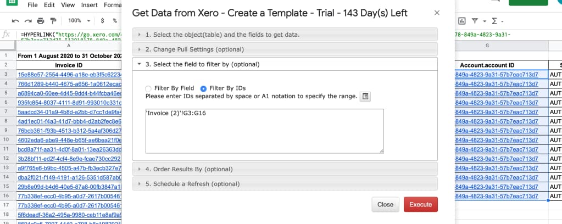Click the Print icon
562x224 pixels.
click(x=41, y=21)
